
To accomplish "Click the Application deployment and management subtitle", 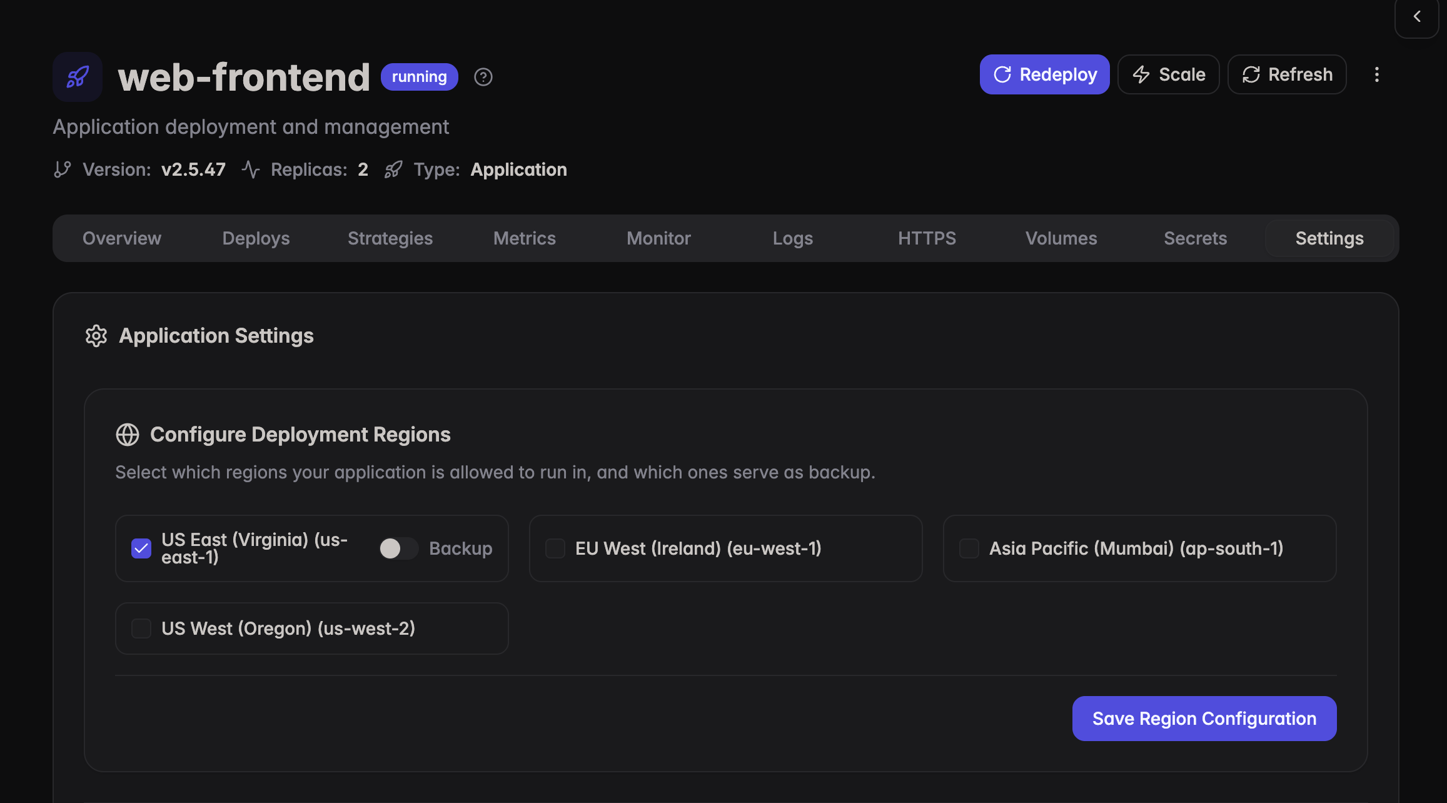I will tap(251, 127).
